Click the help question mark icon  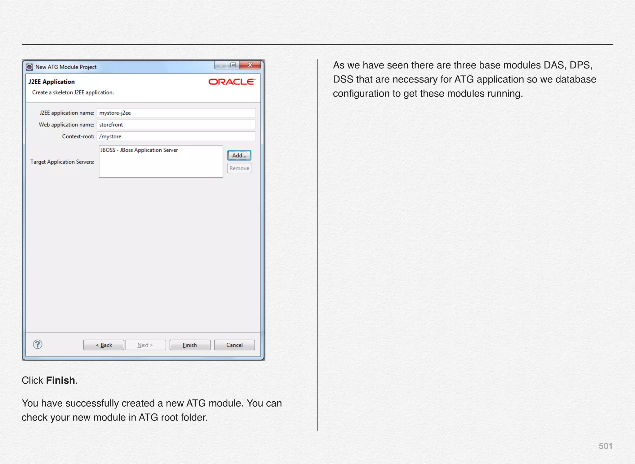[38, 344]
